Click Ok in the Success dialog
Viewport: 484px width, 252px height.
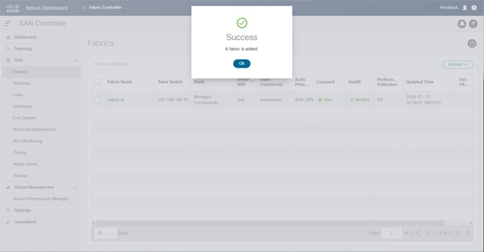[x=242, y=64]
